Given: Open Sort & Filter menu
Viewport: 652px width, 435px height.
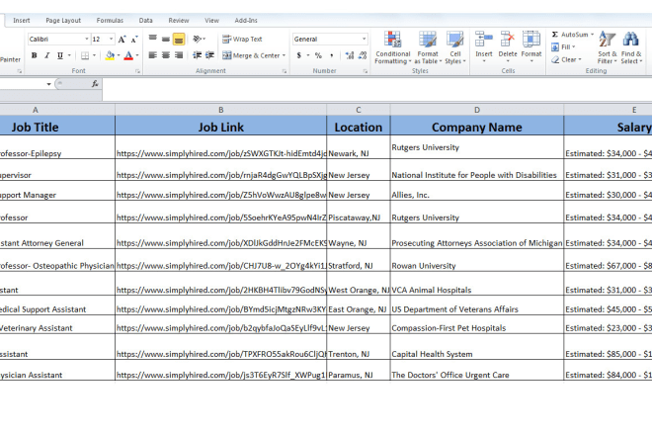Looking at the screenshot, I should coord(608,47).
